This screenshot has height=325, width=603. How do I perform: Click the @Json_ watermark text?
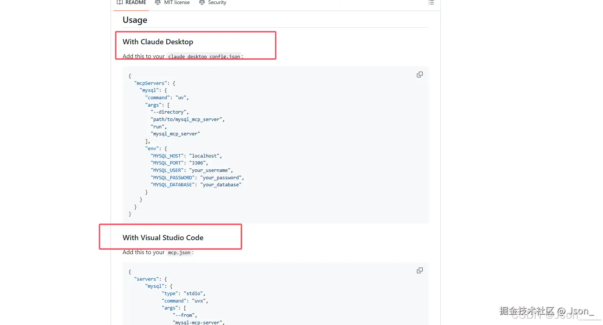click(x=575, y=311)
